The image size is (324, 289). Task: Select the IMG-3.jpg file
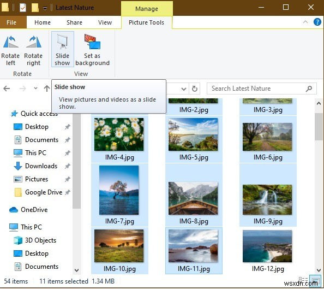click(x=268, y=107)
